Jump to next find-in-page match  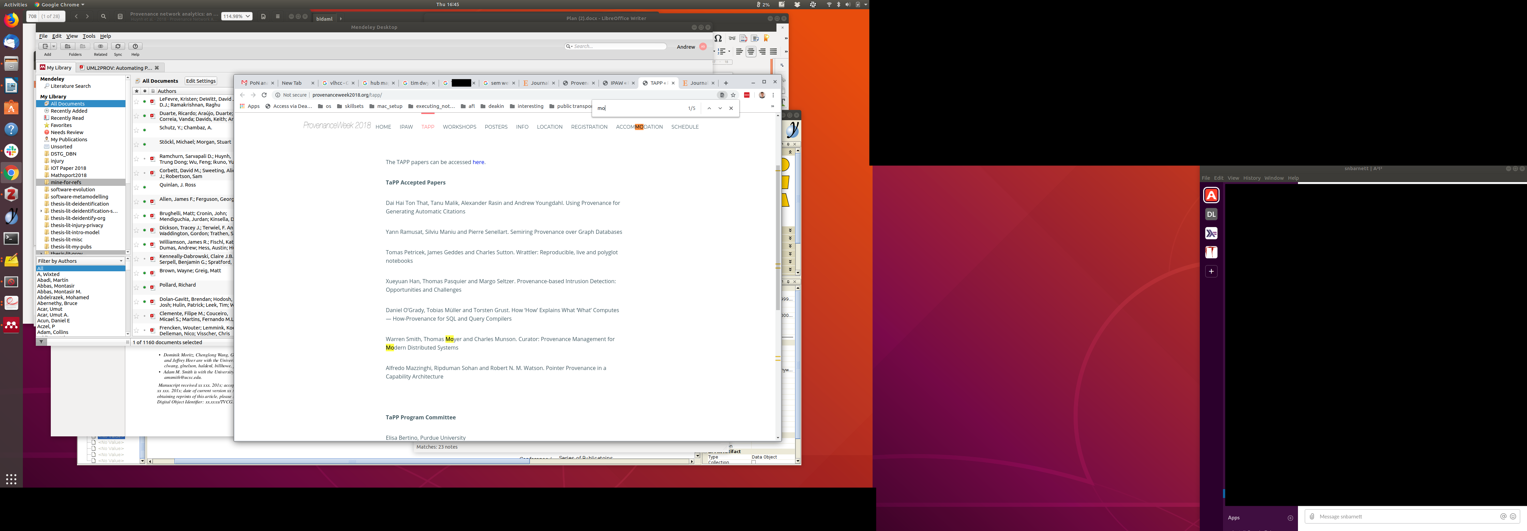720,108
